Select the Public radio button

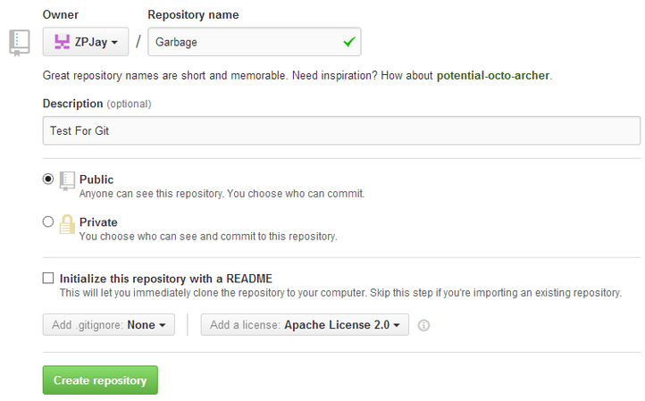(48, 179)
